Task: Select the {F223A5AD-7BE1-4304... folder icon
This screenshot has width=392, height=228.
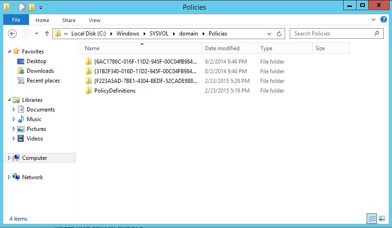Action: pos(88,81)
